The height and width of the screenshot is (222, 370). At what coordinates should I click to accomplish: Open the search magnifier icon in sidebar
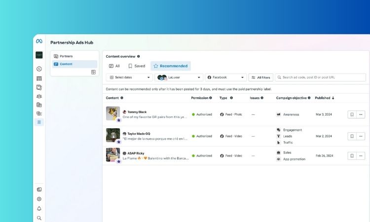click(39, 218)
